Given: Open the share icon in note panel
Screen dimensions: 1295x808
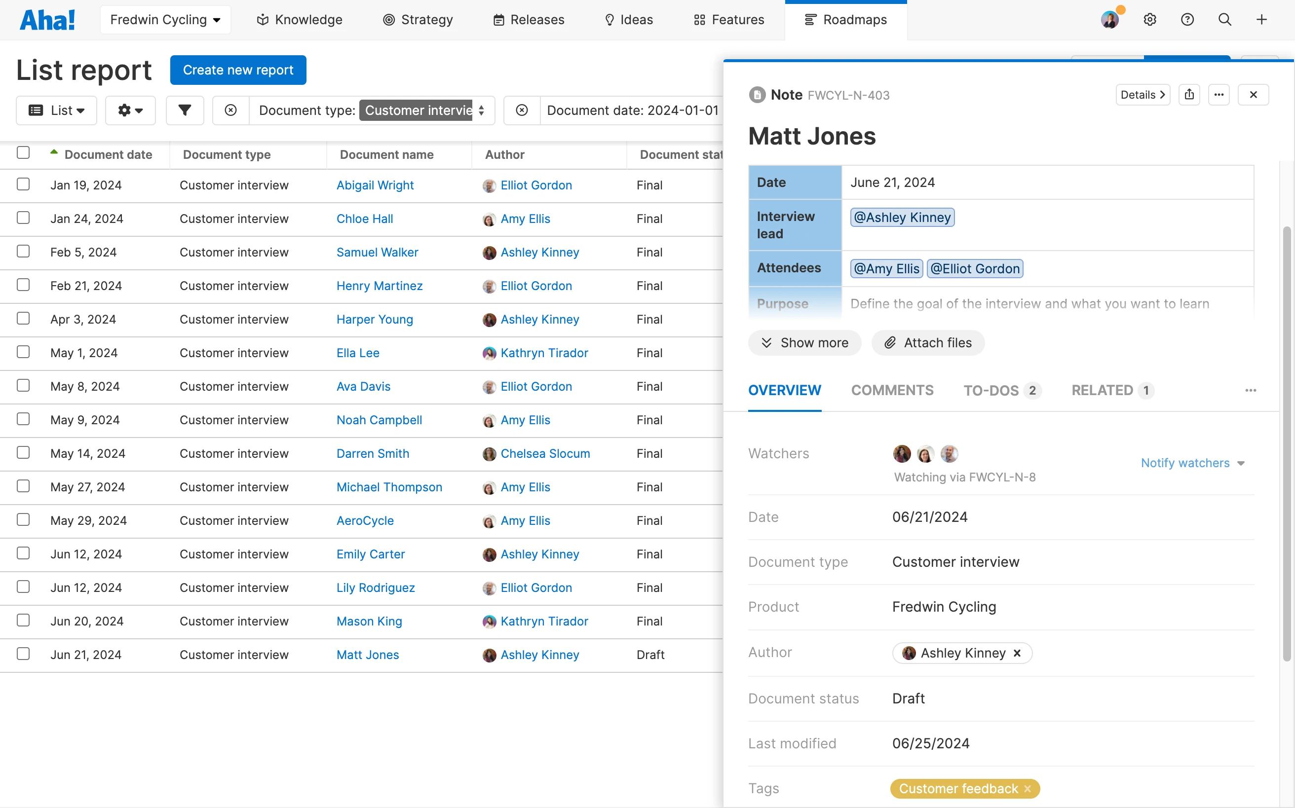Looking at the screenshot, I should (x=1188, y=95).
